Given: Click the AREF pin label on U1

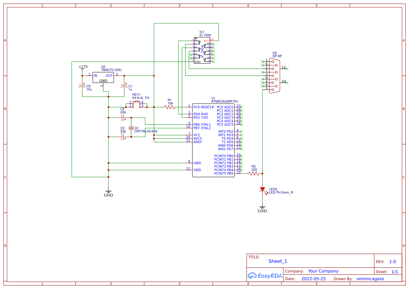Looking at the screenshot, I should click(x=197, y=142).
